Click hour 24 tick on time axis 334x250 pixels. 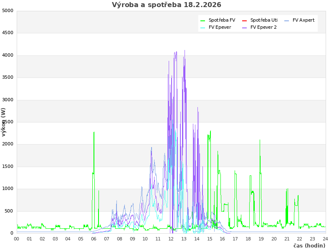click(325, 239)
